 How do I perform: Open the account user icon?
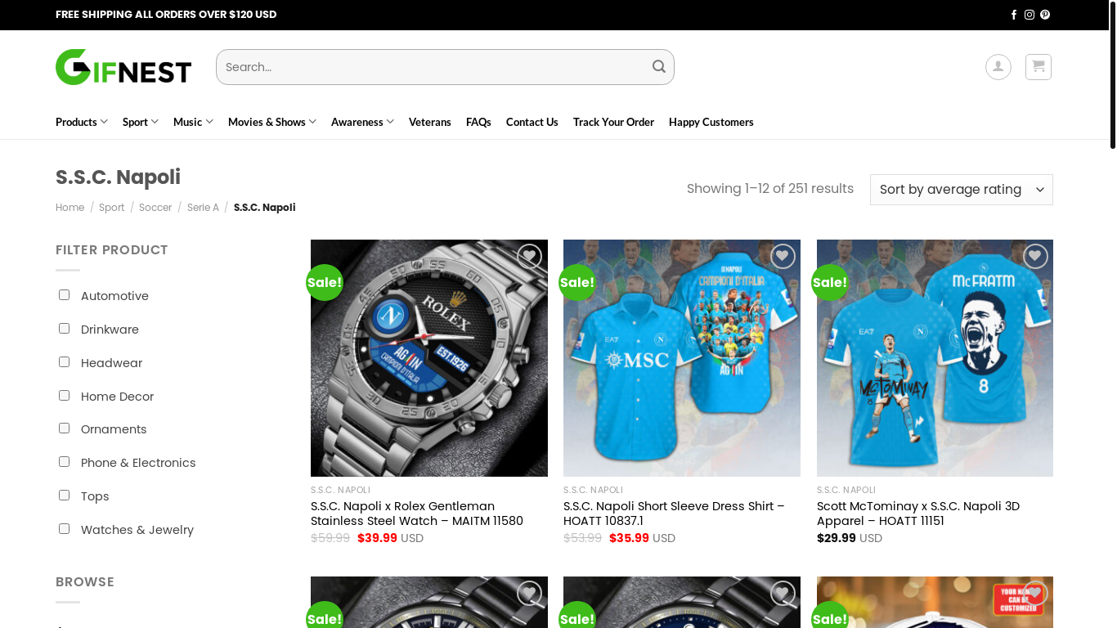(998, 67)
